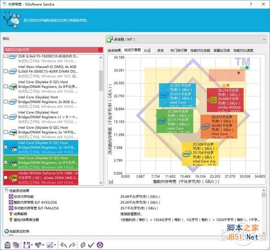Open the chart icon's dropdown arrow

55,245
